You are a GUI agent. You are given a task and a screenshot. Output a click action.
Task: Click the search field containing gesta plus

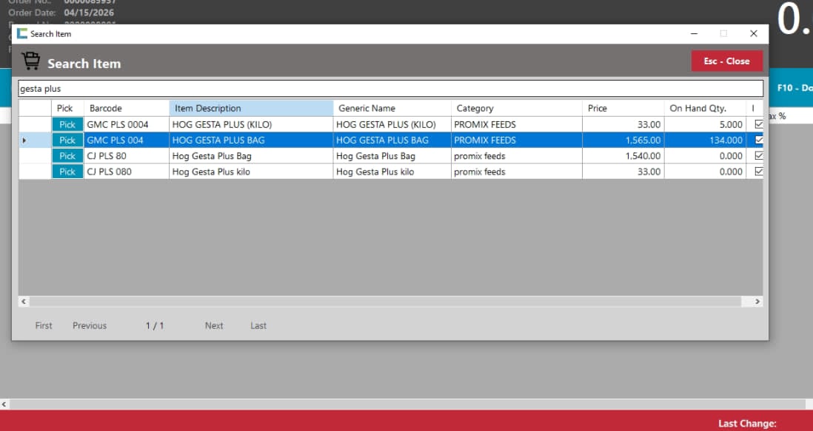pos(390,89)
